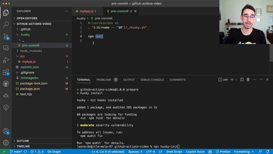Image resolution: width=273 pixels, height=154 pixels.
Task: Change encoding UTF-8
Action: [x=151, y=151]
